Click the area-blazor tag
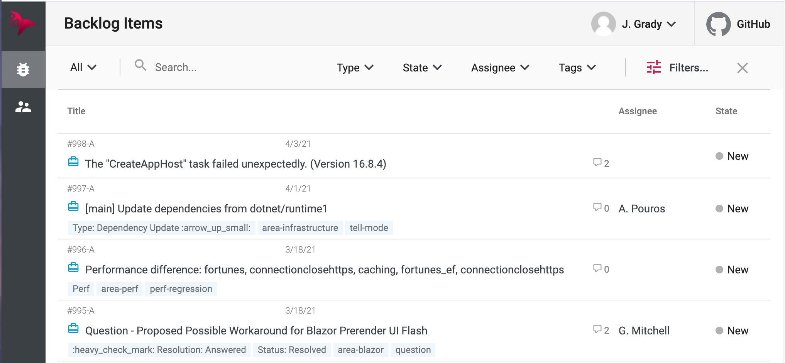Screen dimensions: 785x363 (360, 350)
